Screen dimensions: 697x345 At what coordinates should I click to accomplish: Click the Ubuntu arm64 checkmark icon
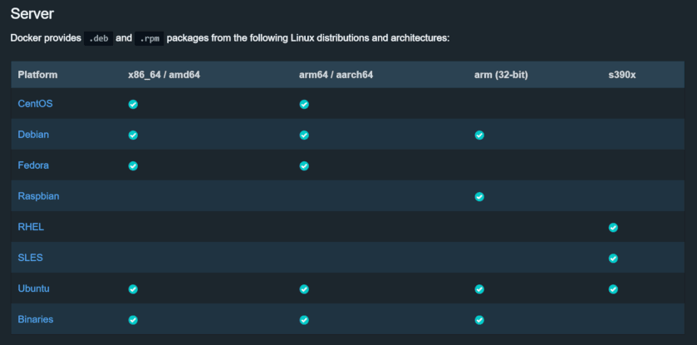[x=304, y=288]
